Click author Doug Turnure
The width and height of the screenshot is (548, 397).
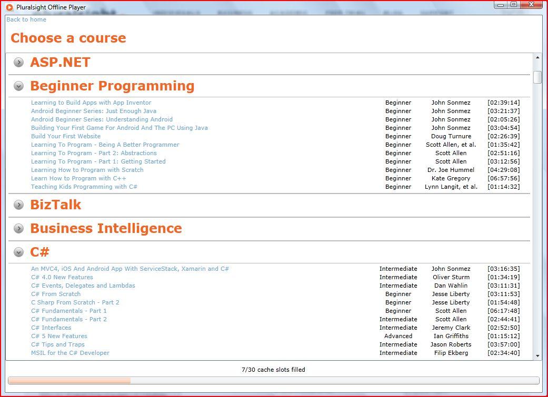(451, 136)
